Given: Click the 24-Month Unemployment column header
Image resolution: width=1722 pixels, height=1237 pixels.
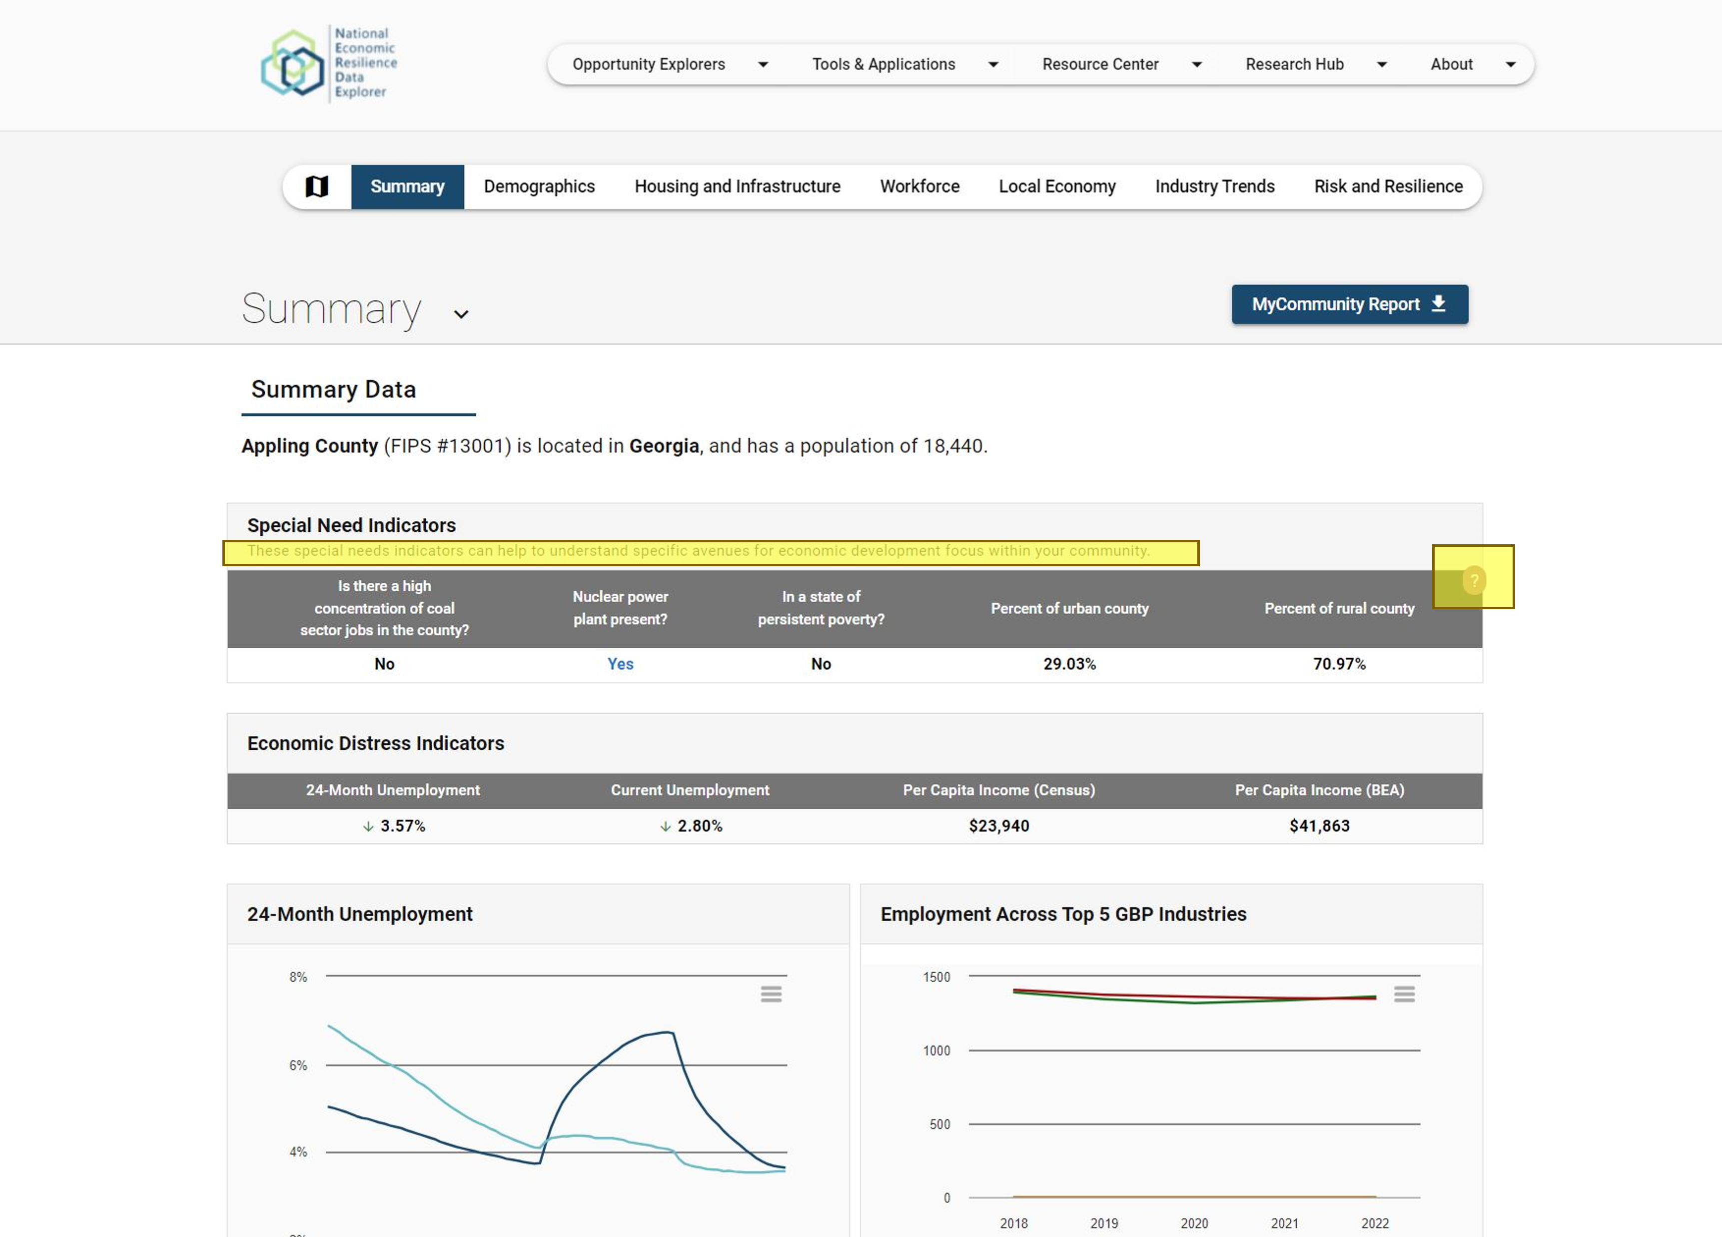Looking at the screenshot, I should [393, 791].
